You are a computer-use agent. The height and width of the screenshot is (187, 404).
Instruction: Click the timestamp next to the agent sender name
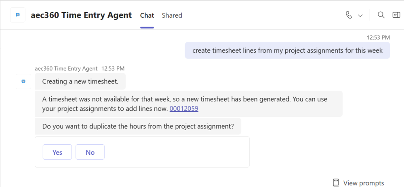pyautogui.click(x=113, y=69)
